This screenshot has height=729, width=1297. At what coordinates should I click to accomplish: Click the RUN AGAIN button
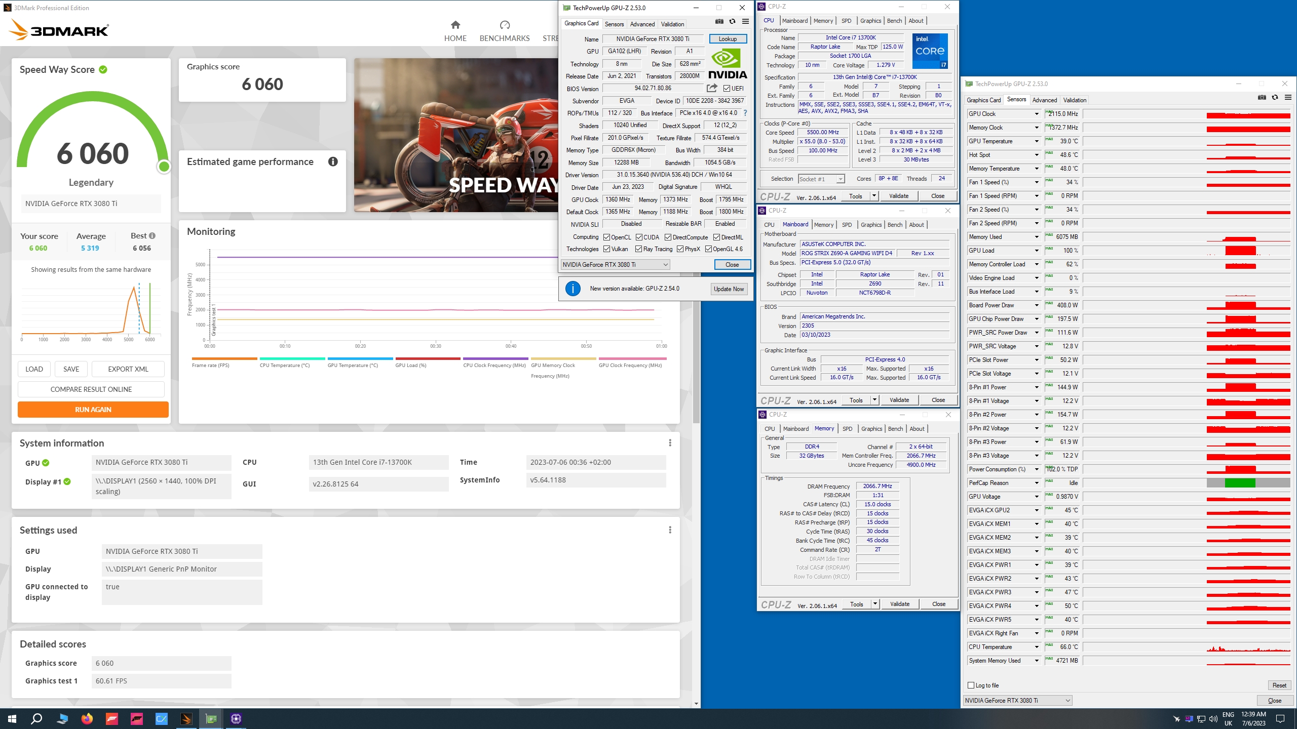[93, 410]
